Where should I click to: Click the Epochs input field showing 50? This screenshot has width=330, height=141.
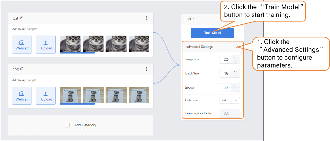click(225, 87)
